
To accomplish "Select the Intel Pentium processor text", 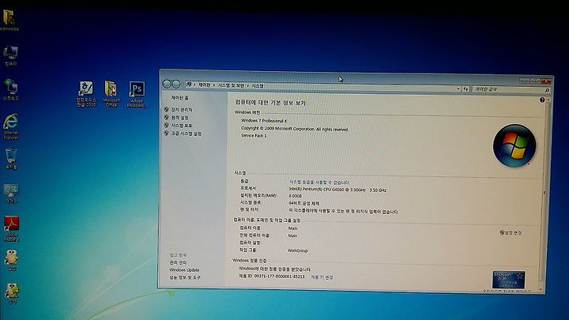I will [337, 190].
